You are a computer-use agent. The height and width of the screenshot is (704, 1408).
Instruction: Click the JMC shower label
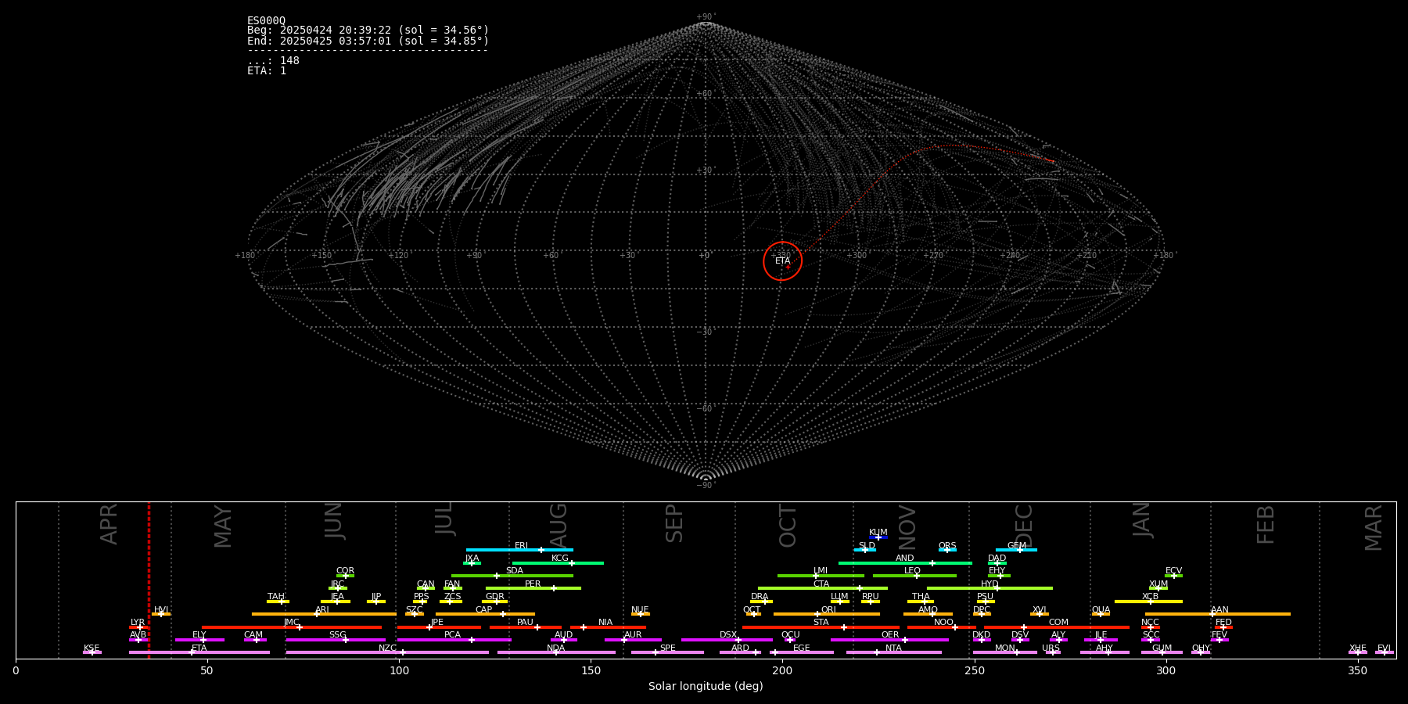(x=291, y=623)
